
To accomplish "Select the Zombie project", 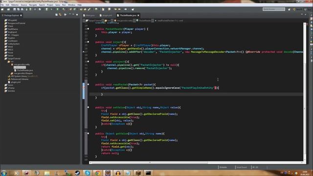I will [x=11, y=91].
